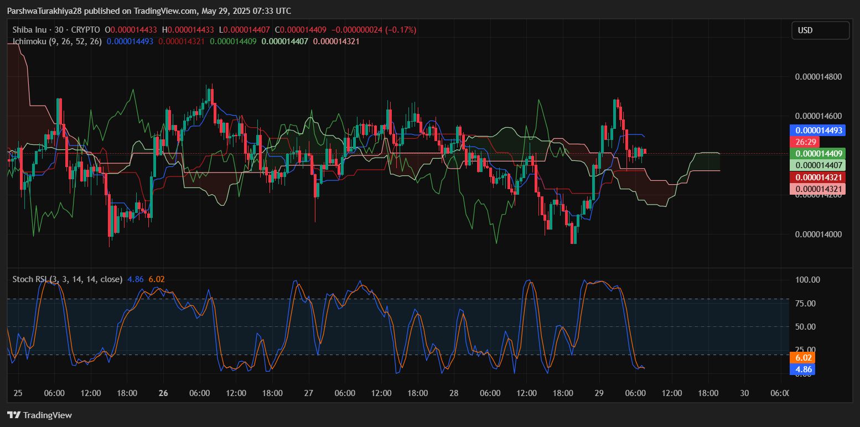Click the 50.00 level on Stoch axis

pyautogui.click(x=806, y=326)
